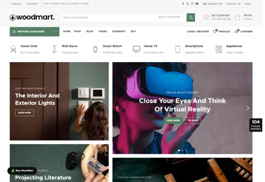Screen dimensions: 265x182
Task: Open the 104 Prebuilt websites panel
Action: tap(256, 125)
